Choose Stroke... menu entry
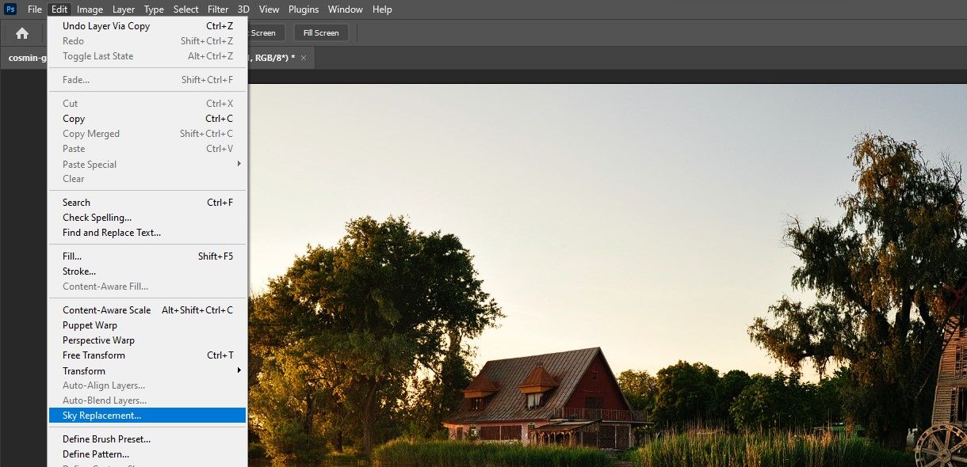Image resolution: width=967 pixels, height=467 pixels. tap(147, 271)
